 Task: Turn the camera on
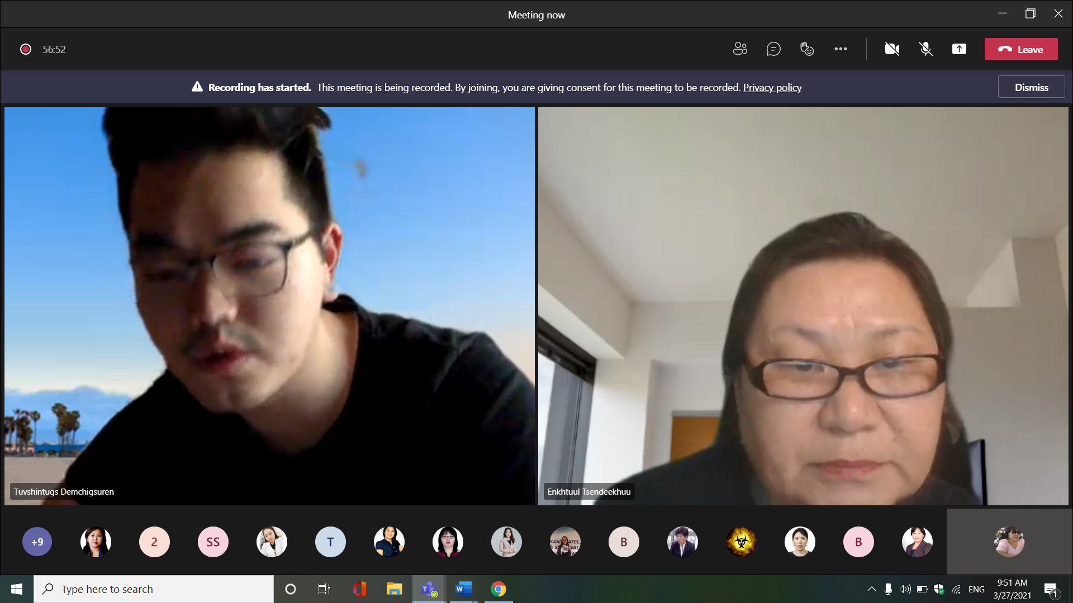[x=892, y=49]
